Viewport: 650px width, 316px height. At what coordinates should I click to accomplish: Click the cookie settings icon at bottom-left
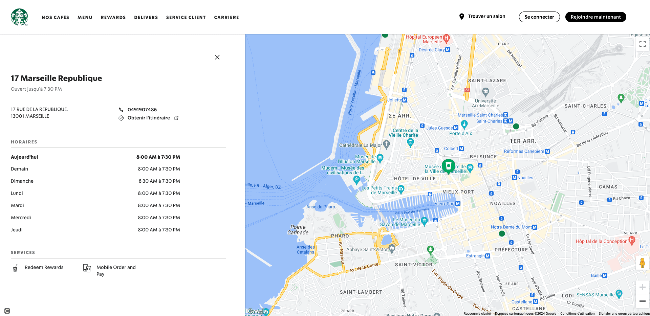pos(7,311)
